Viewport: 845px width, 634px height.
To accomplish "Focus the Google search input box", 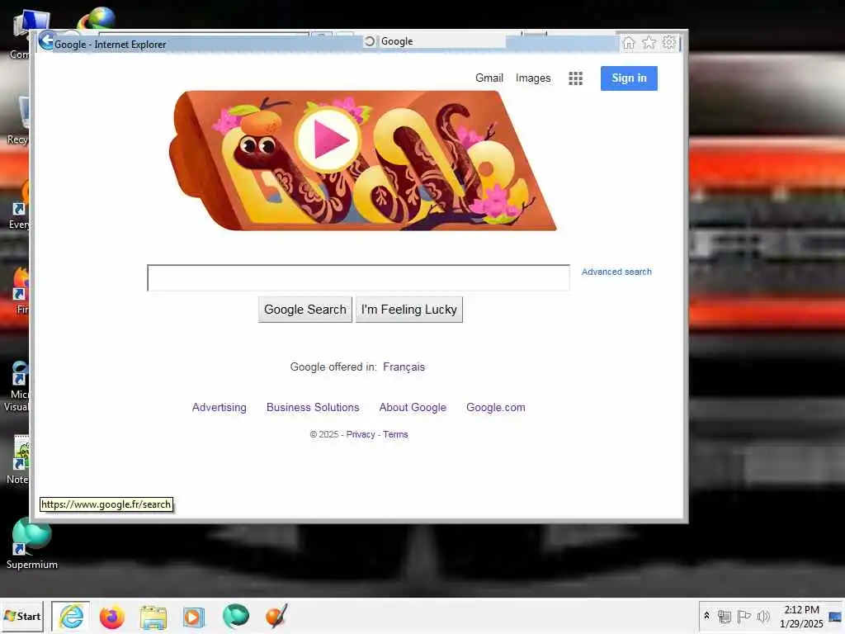I will [358, 277].
